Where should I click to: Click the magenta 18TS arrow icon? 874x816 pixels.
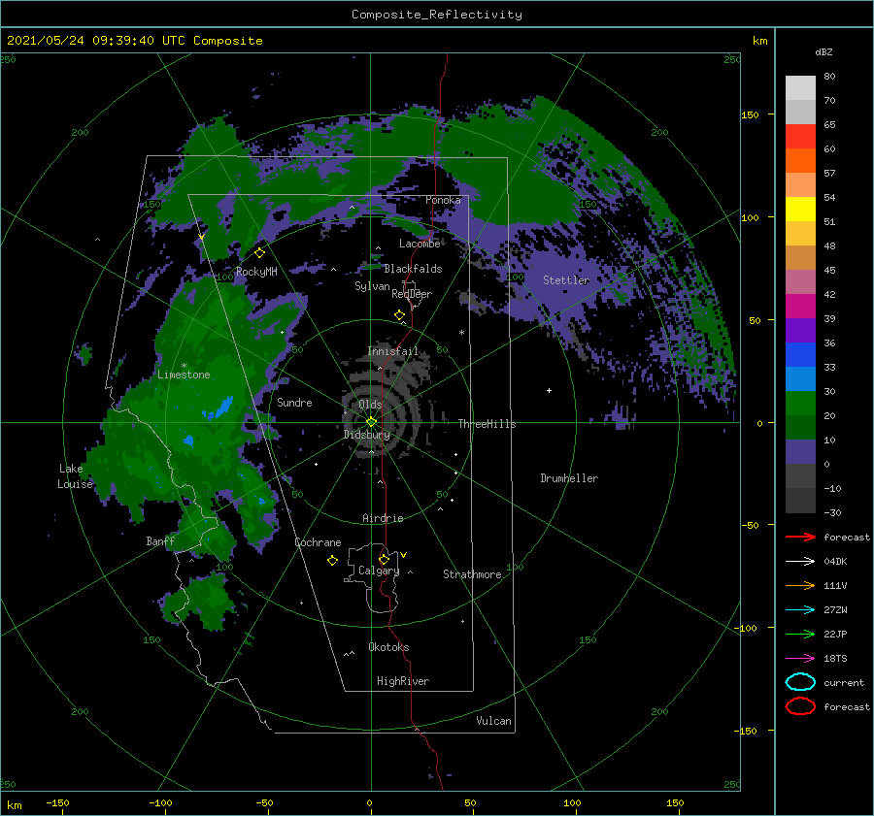tap(800, 659)
